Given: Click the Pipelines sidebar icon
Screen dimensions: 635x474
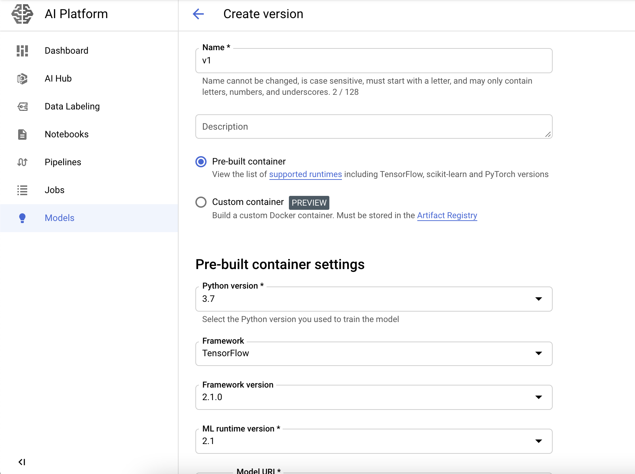Looking at the screenshot, I should pos(22,162).
